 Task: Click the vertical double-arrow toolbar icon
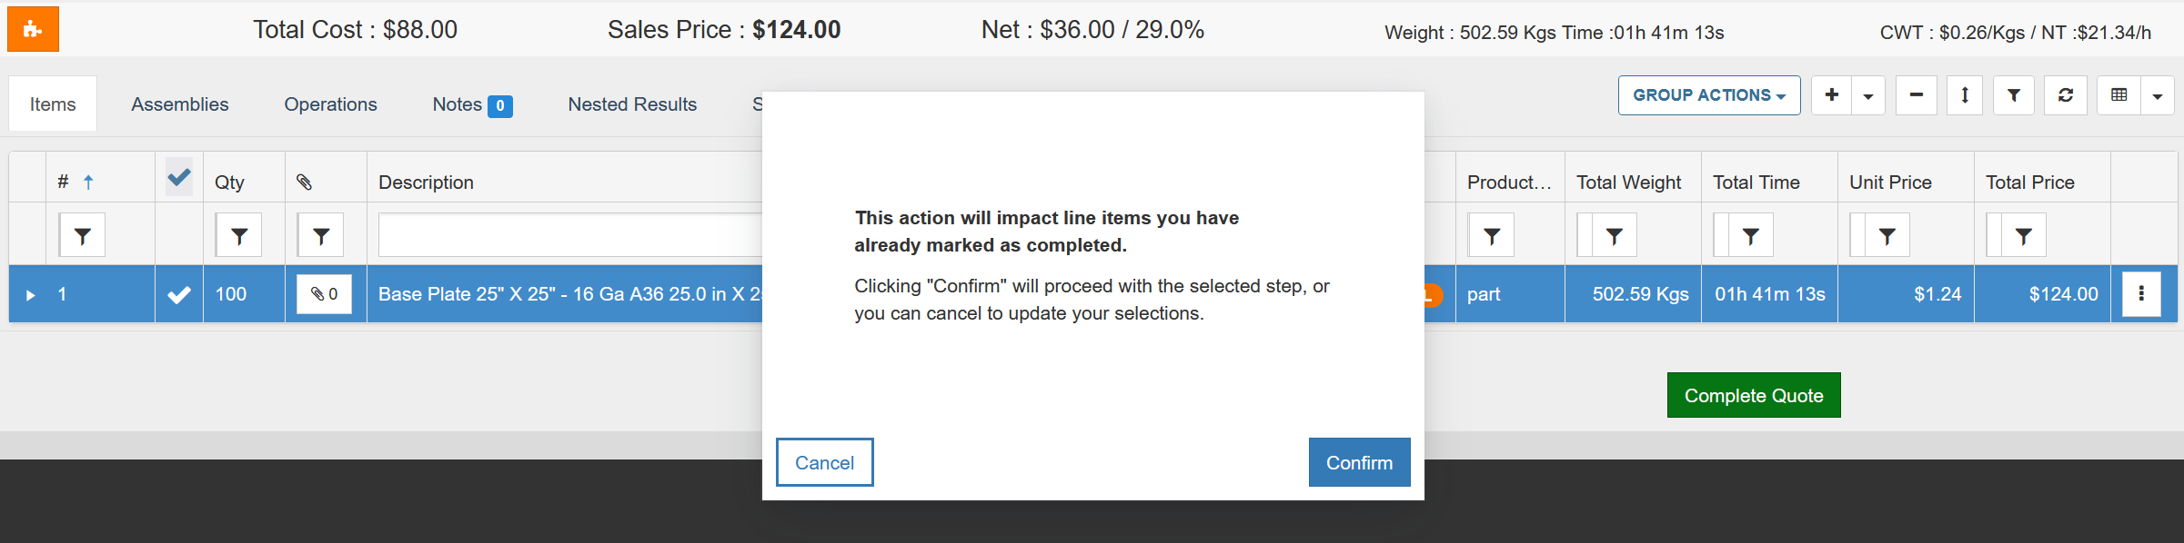point(1965,95)
